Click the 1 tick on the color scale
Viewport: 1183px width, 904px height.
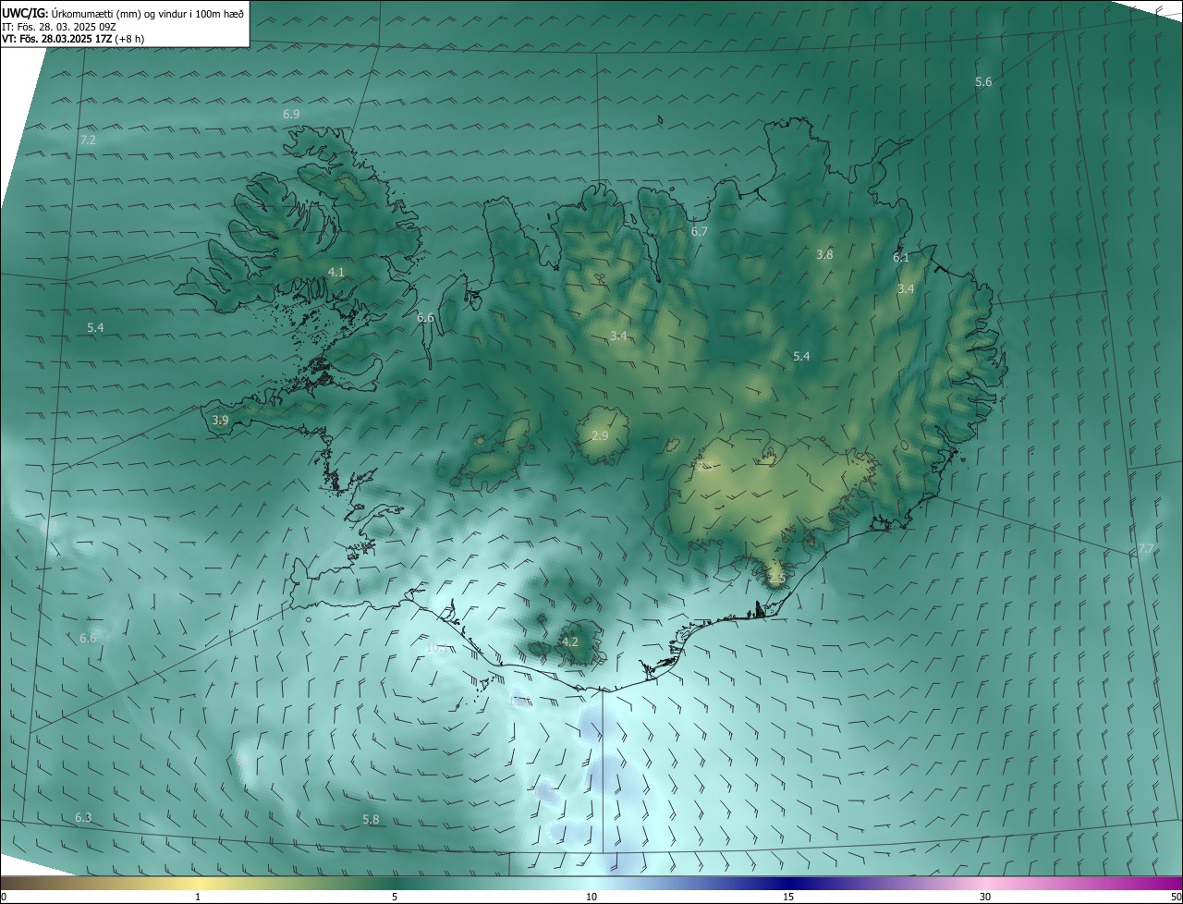click(x=198, y=898)
